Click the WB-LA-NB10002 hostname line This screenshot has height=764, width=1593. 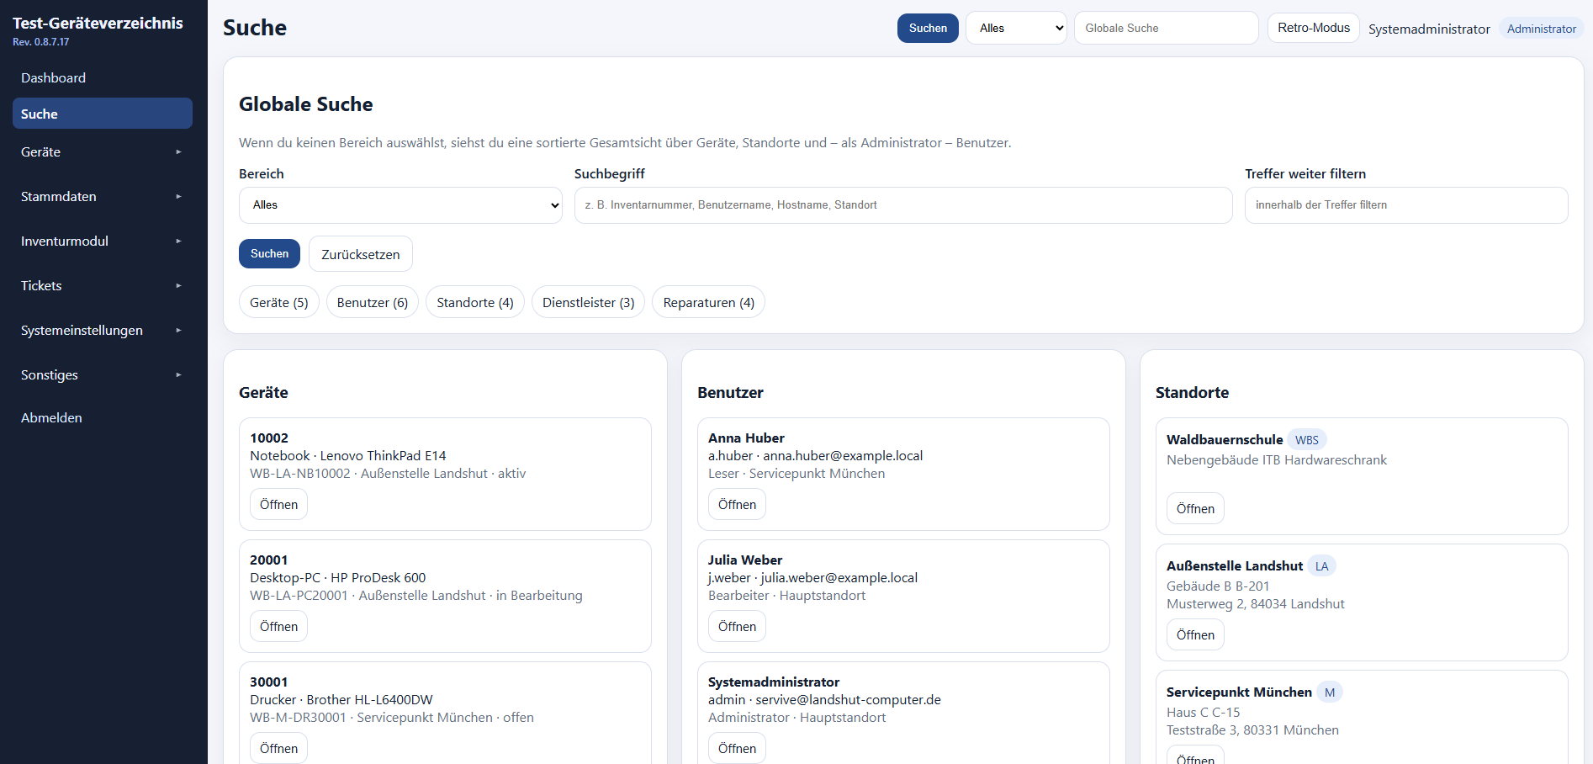388,474
